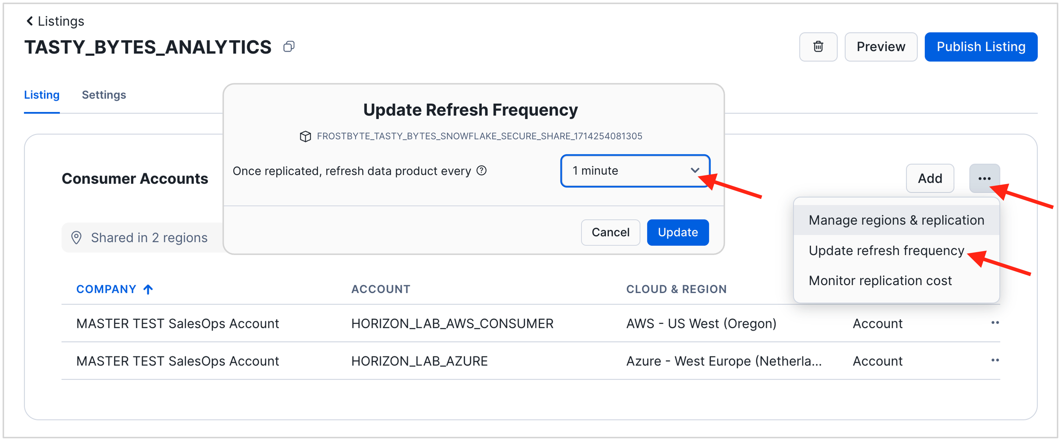The image size is (1062, 442).
Task: Select Monitor replication cost
Action: coord(880,281)
